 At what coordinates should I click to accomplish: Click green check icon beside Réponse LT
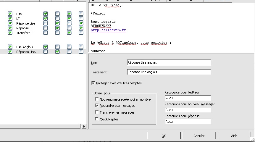pyautogui.click(x=10, y=28)
